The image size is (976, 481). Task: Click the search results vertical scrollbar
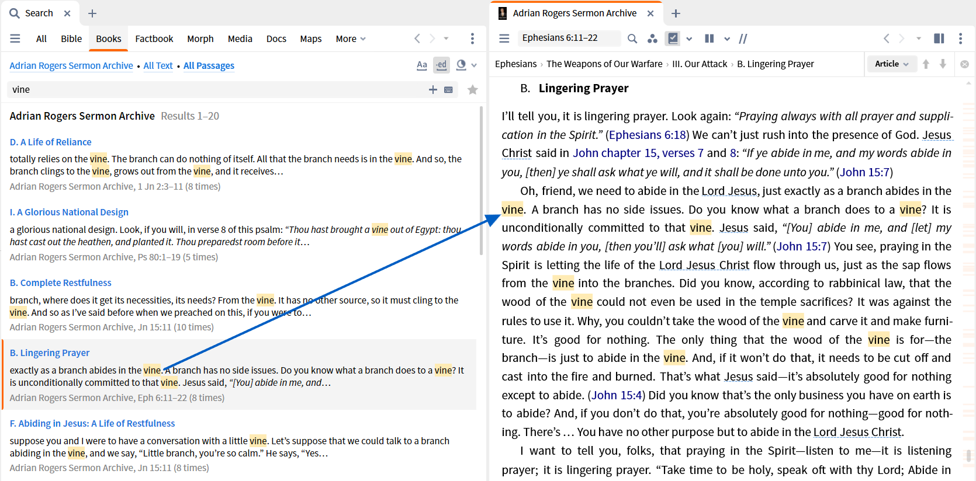(x=481, y=181)
